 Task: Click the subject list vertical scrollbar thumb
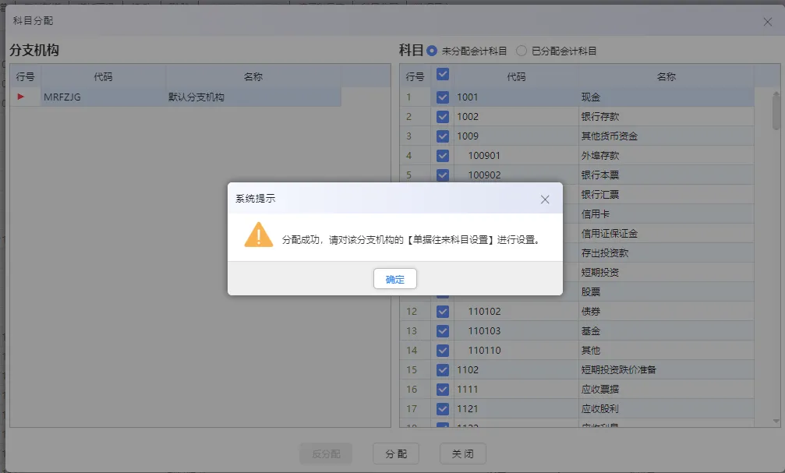(776, 113)
